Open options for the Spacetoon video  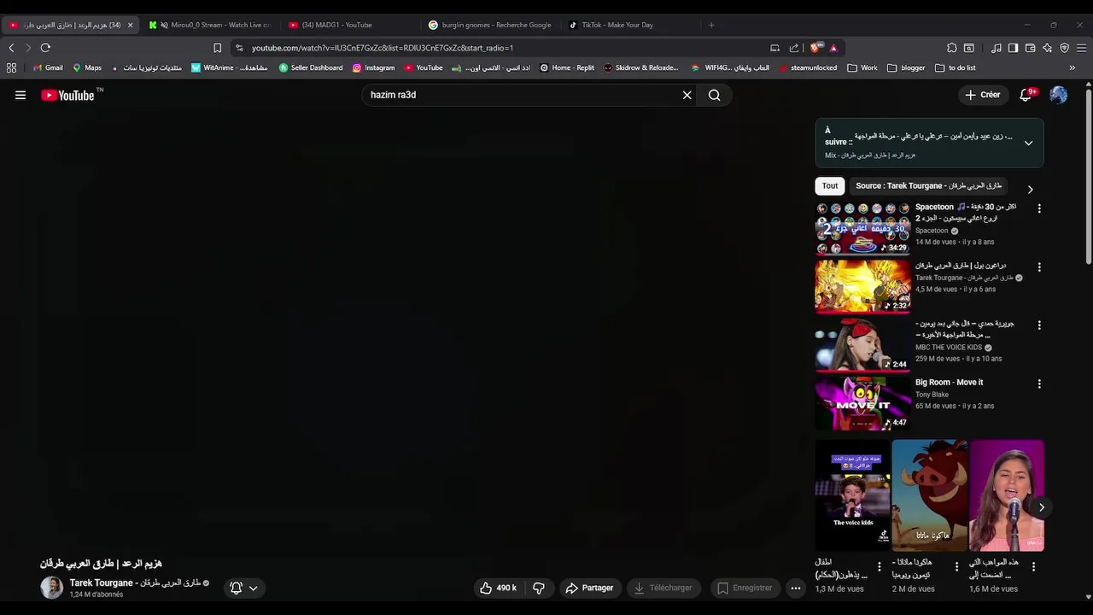1039,208
